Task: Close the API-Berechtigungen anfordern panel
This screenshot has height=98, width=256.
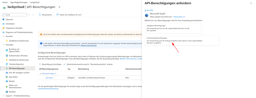Action: [251, 3]
